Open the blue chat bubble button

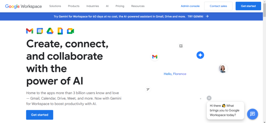click(x=253, y=114)
